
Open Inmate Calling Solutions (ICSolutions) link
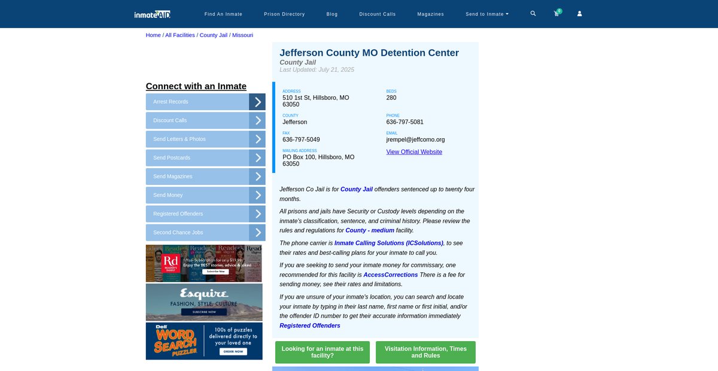[x=389, y=243]
